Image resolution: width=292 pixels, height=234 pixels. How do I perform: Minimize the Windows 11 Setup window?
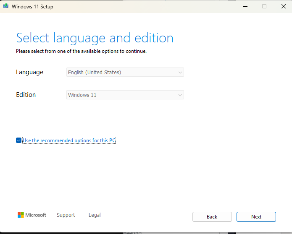pyautogui.click(x=245, y=6)
